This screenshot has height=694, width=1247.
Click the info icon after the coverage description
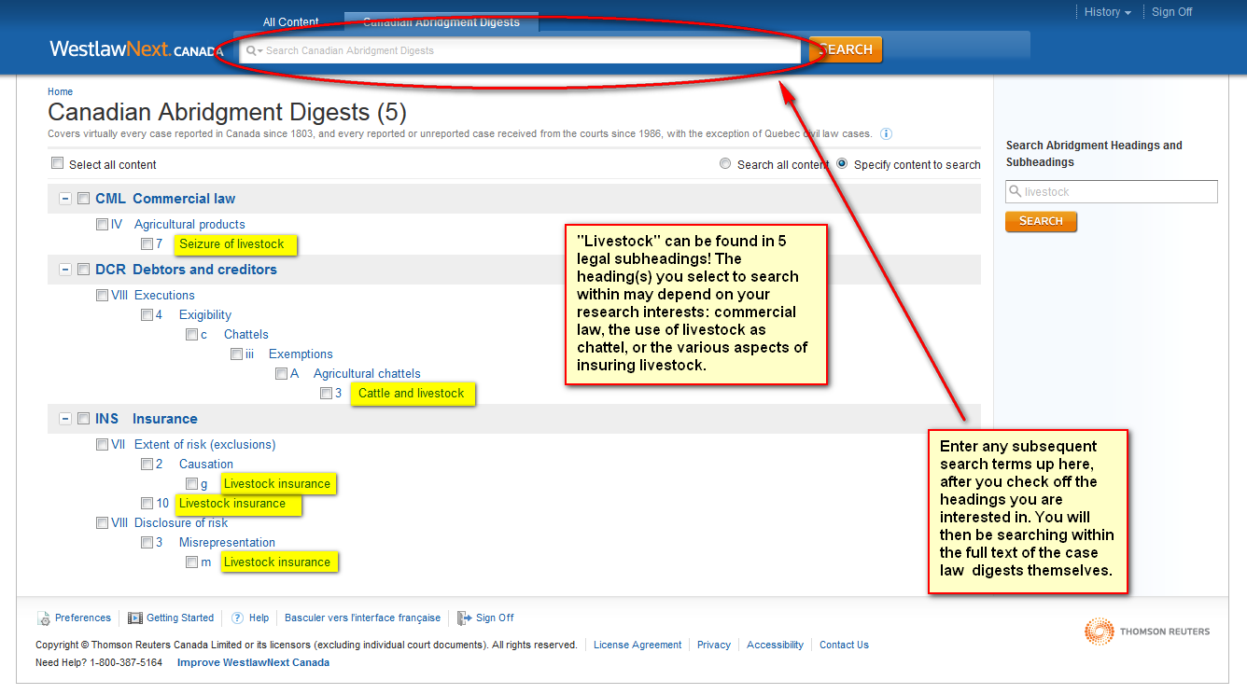tap(887, 133)
